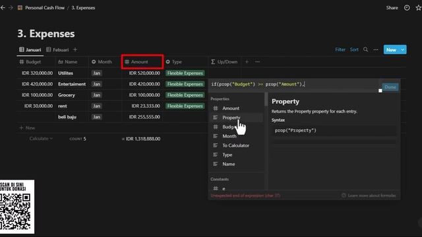This screenshot has height=237, width=422.
Task: Open the 3. Expenses breadcrumb
Action: (x=83, y=8)
